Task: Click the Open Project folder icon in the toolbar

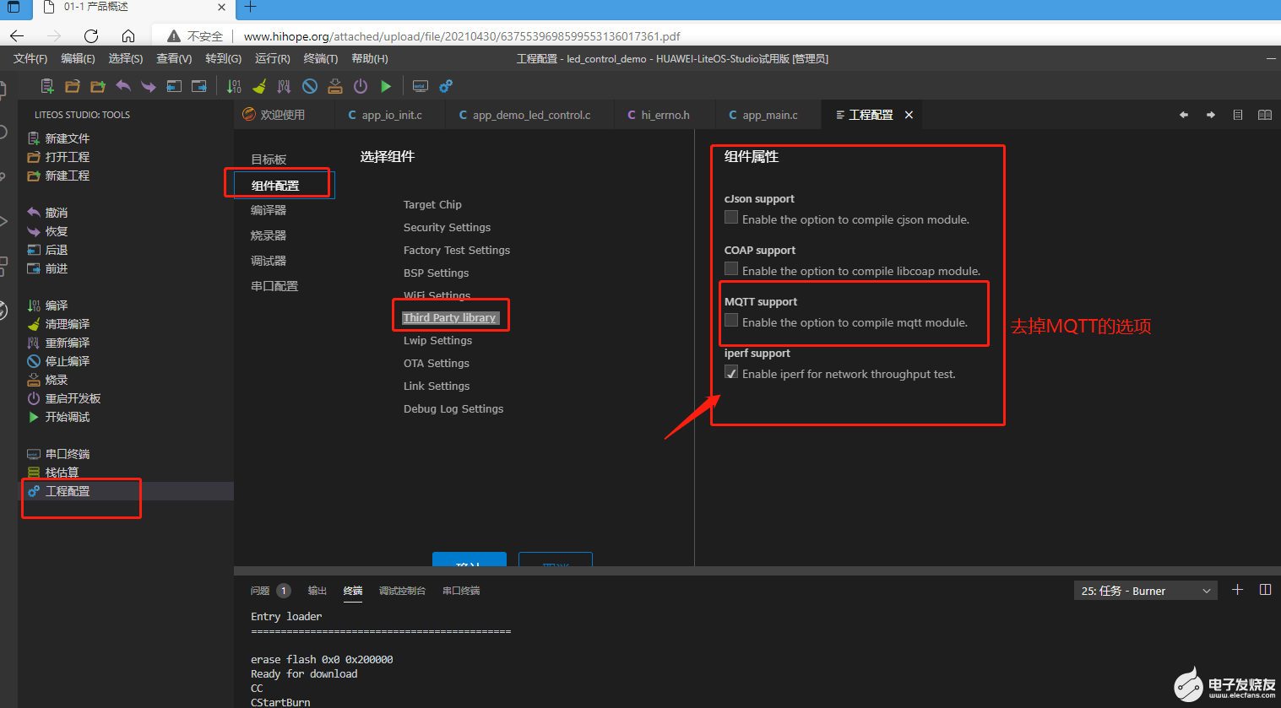Action: click(x=73, y=86)
